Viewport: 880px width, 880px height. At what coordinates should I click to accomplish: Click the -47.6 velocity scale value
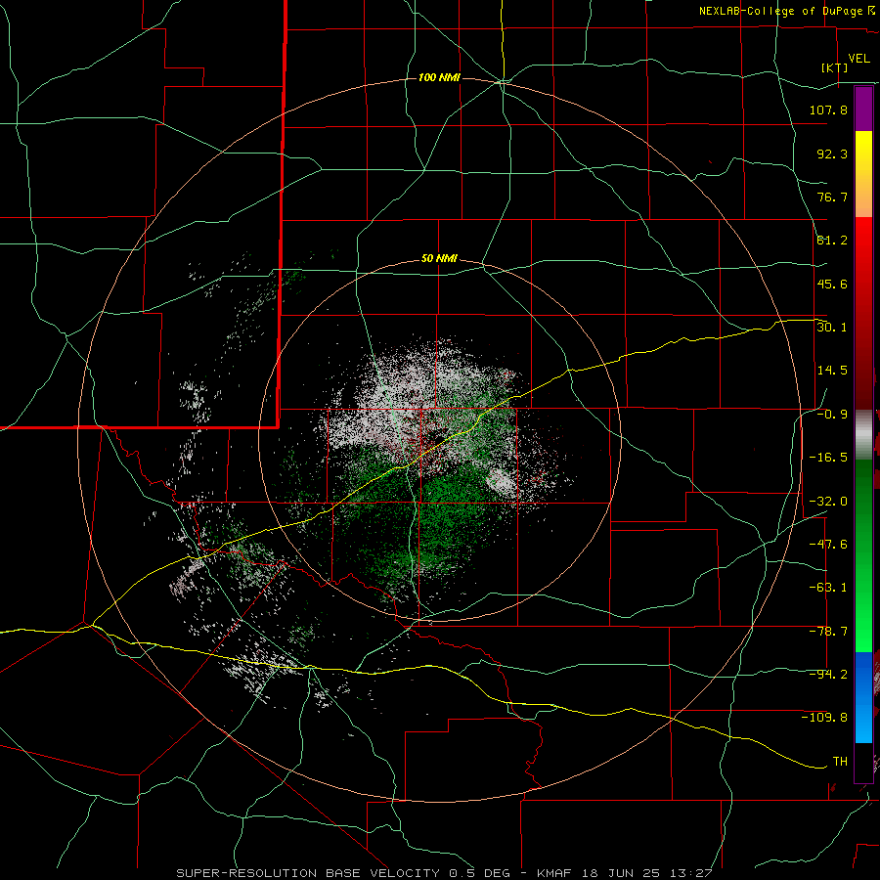point(828,544)
